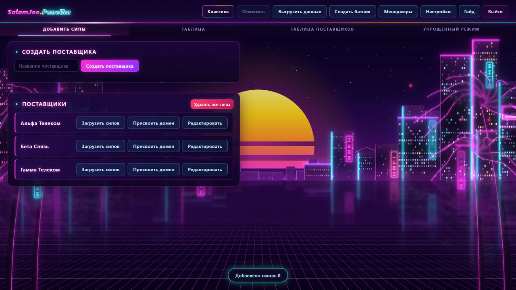Image resolution: width=516 pixels, height=290 pixels.
Task: Switch to the Классика mode
Action: point(218,12)
